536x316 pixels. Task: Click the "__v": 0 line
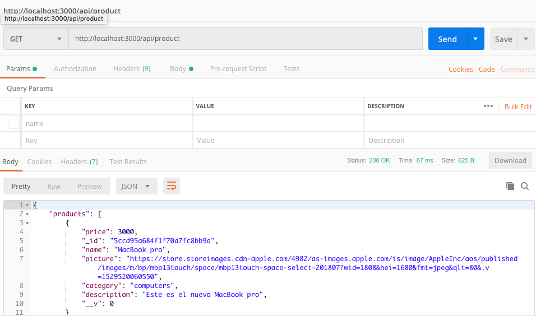pos(98,303)
